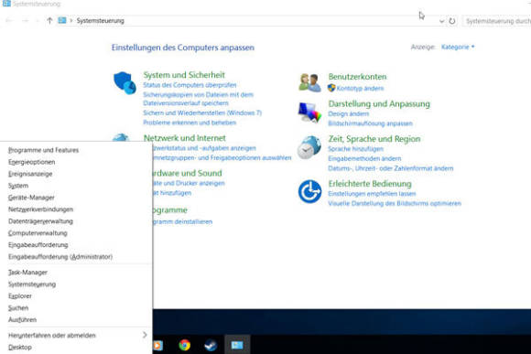Viewport: 531px width, 354px height.
Task: Click Probleme erkennen und beheben
Action: (190, 123)
